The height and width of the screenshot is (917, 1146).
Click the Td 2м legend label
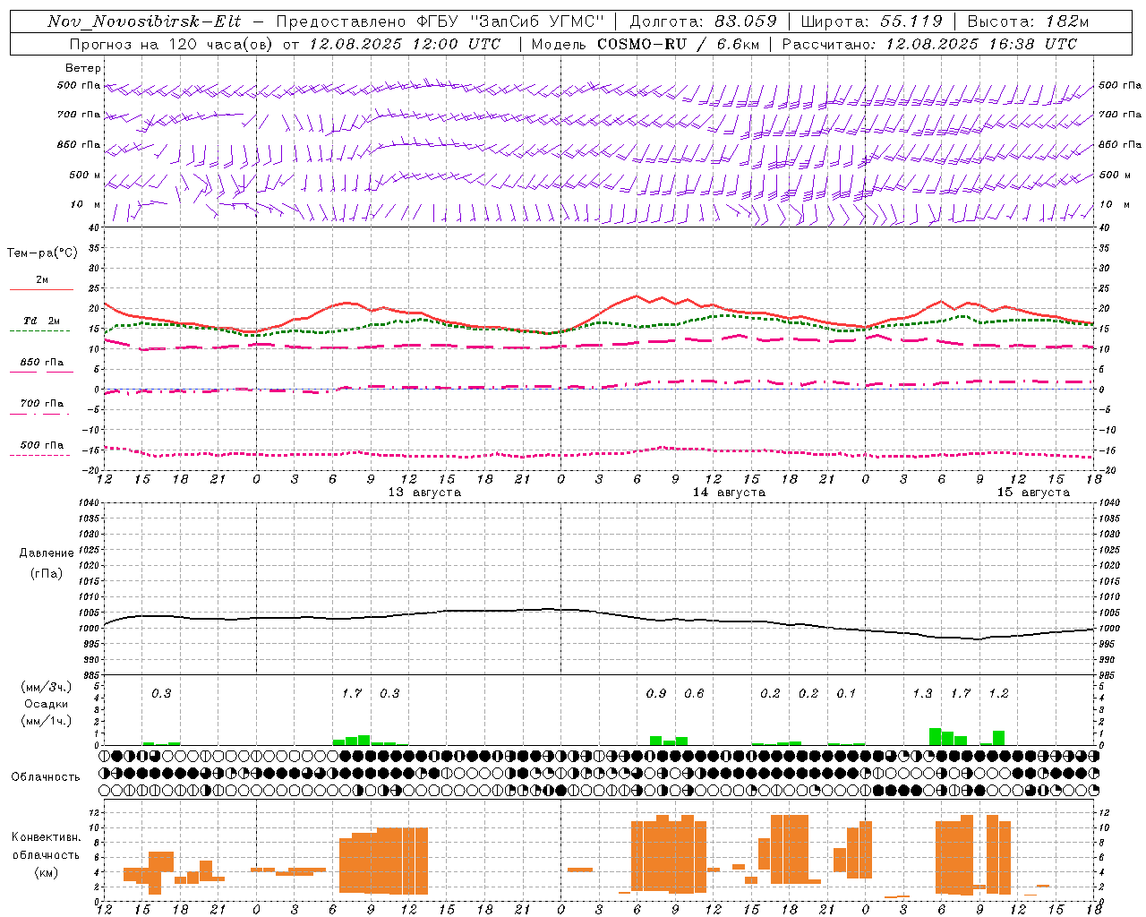coord(42,321)
